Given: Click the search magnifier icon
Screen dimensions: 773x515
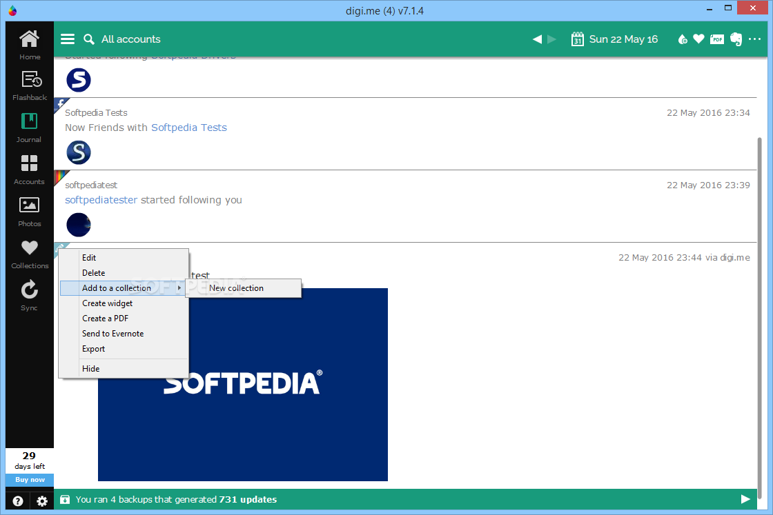Looking at the screenshot, I should pyautogui.click(x=89, y=39).
